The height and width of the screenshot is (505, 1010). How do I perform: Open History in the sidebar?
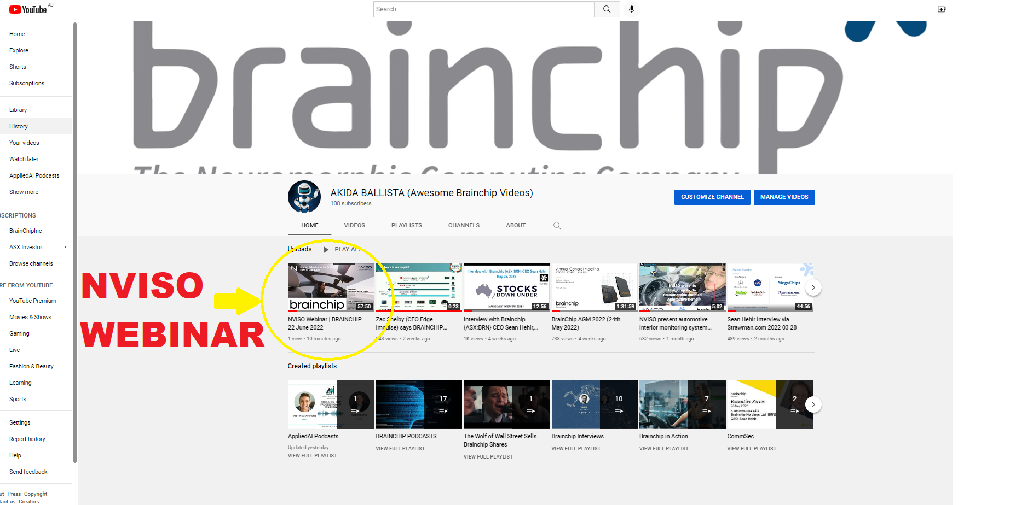19,127
